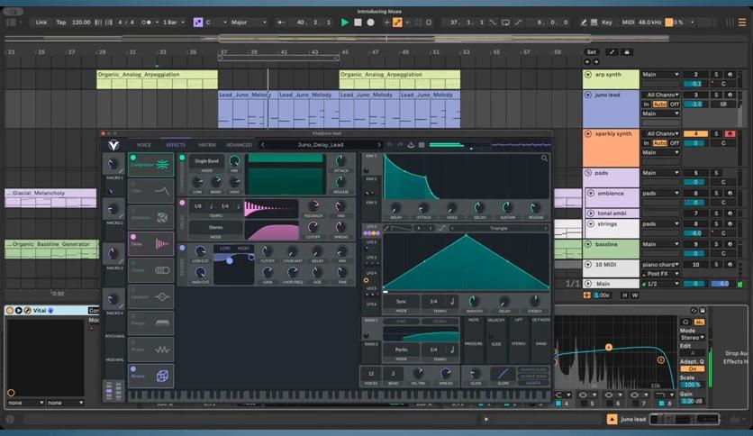
Task: Click the envelope magnifier zoom icon
Action: (x=544, y=158)
